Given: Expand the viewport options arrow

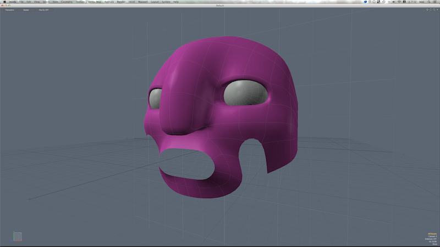Looking at the screenshot, I should (x=437, y=10).
